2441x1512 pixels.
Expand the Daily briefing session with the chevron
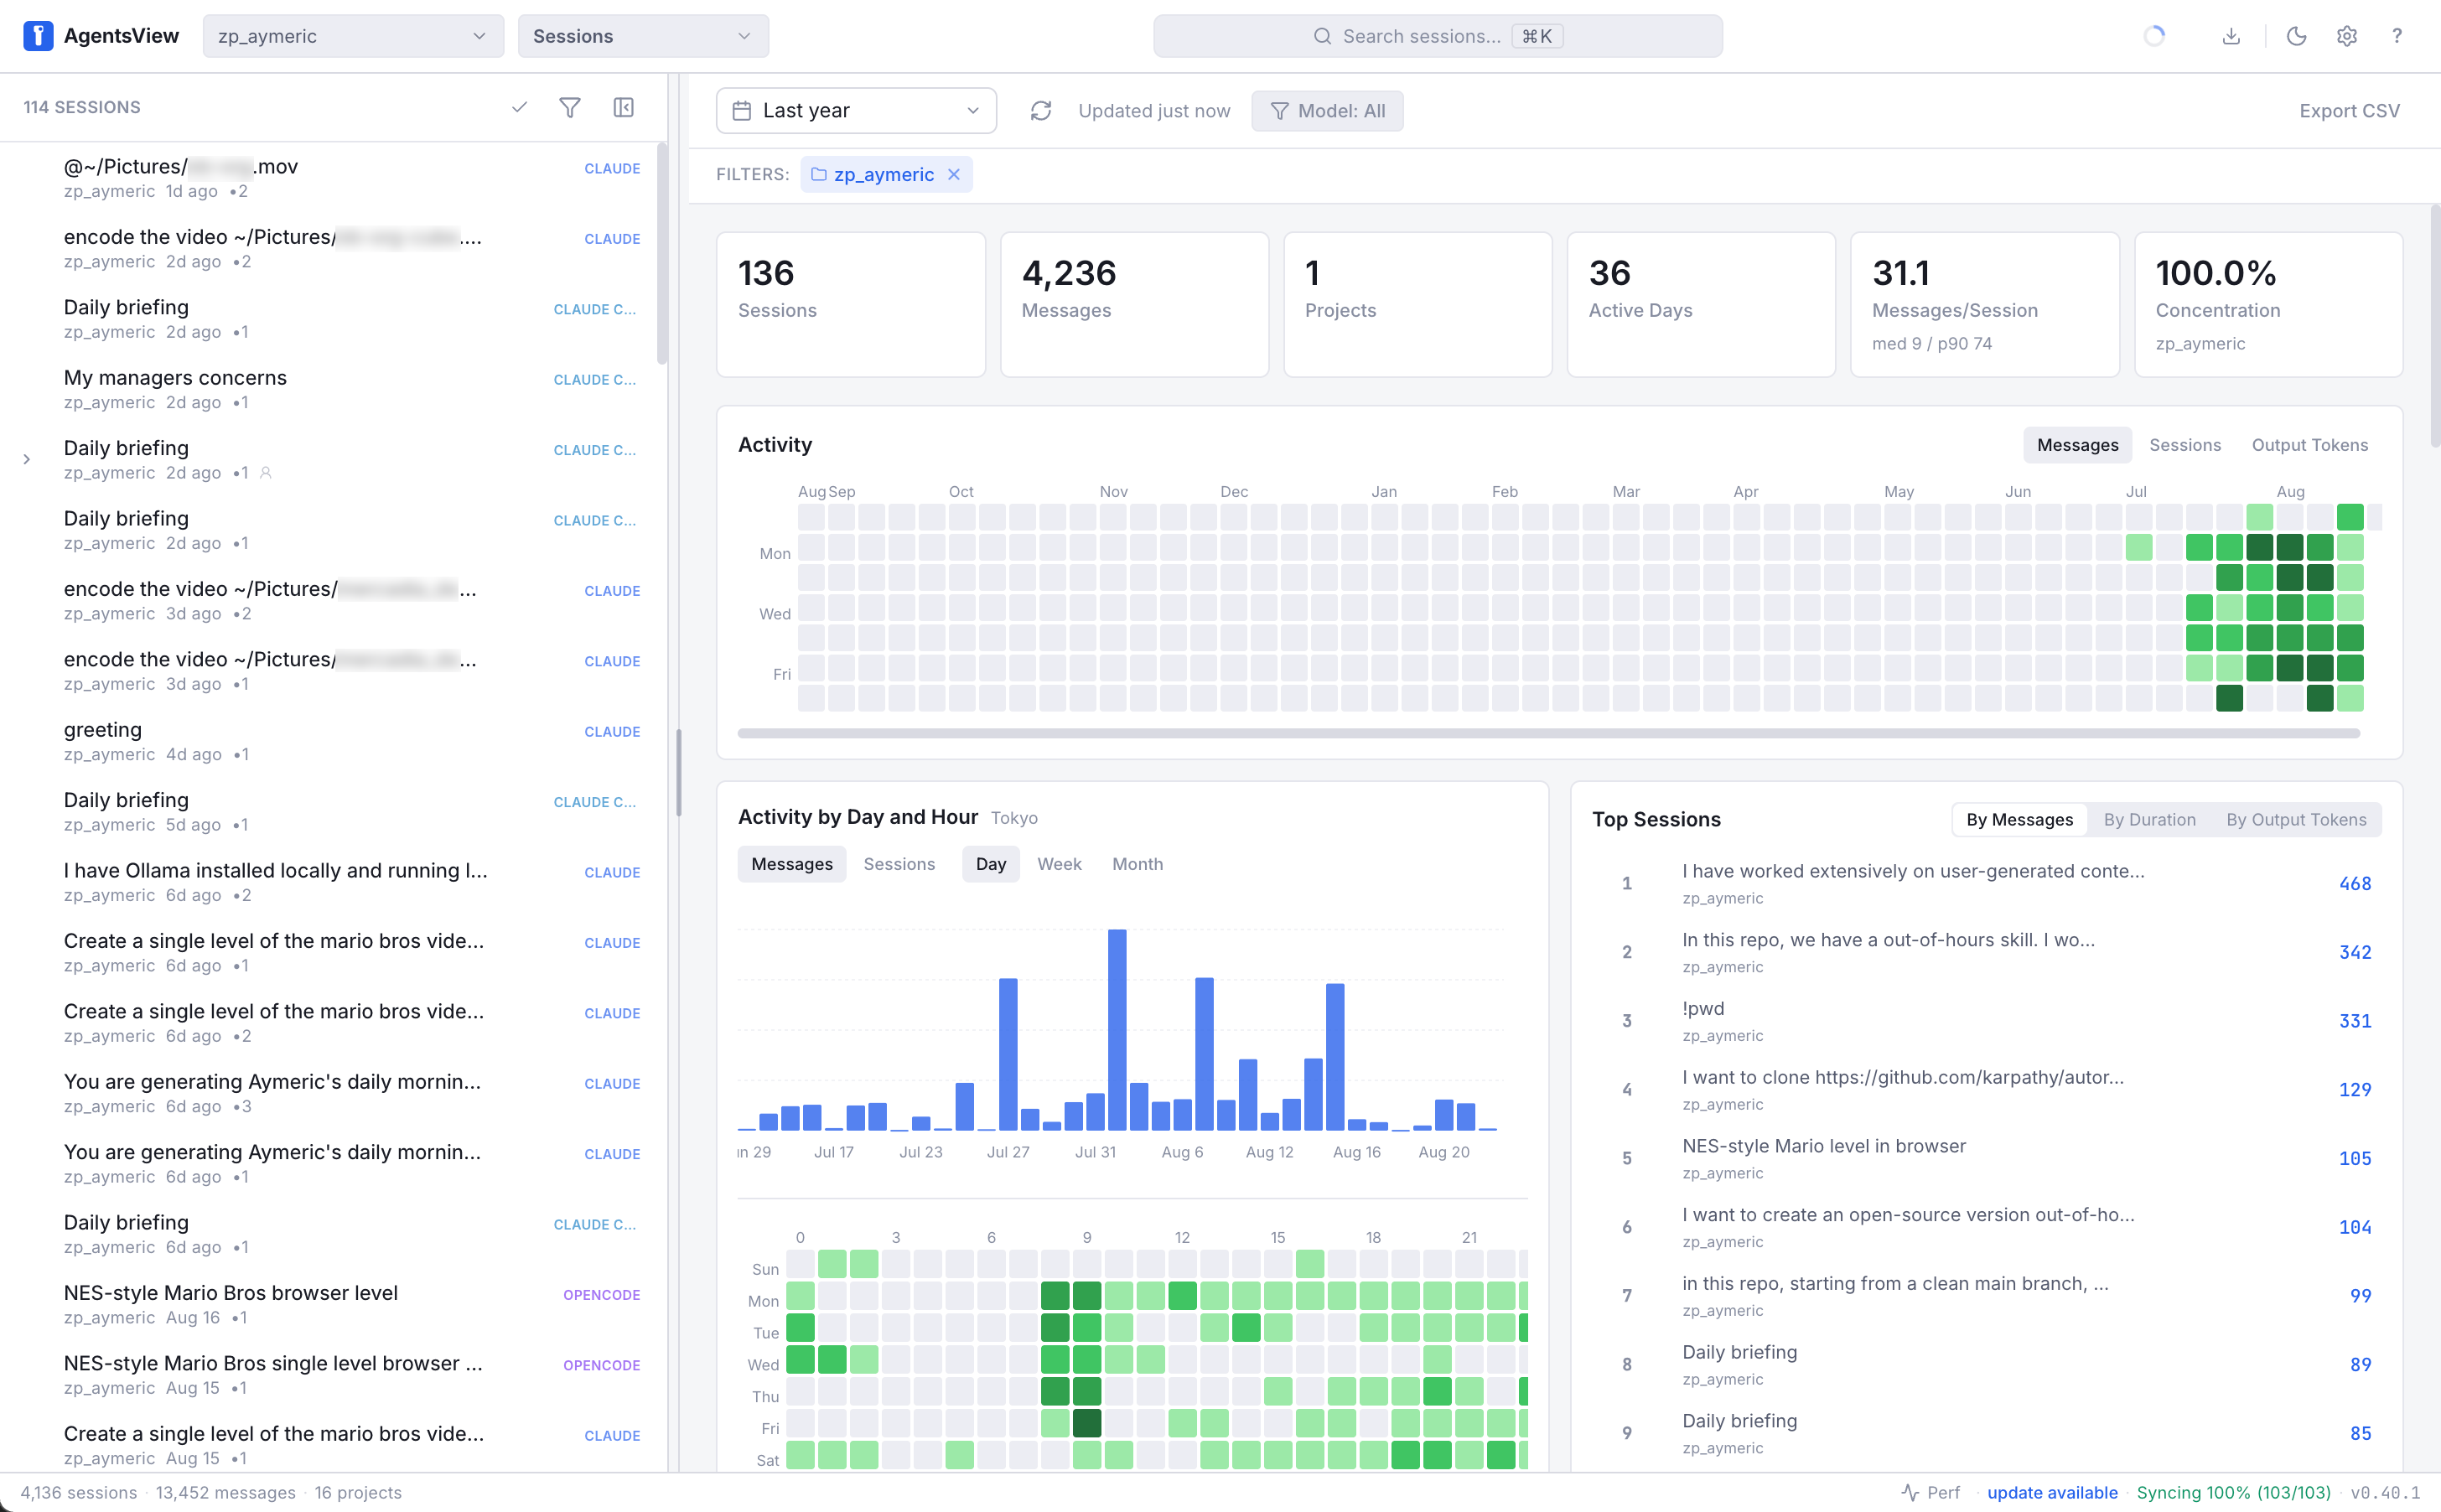[x=27, y=459]
